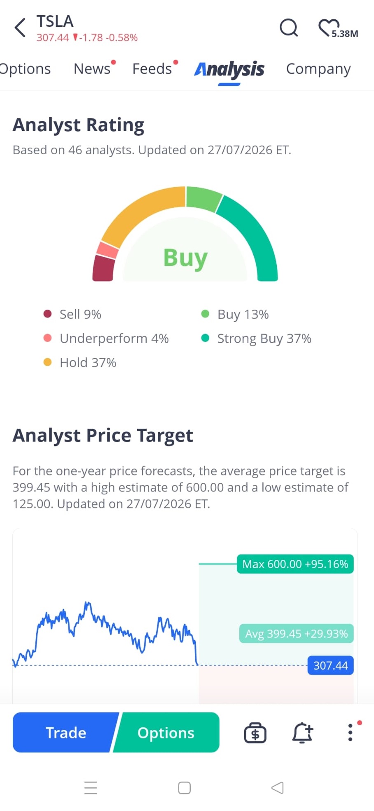This screenshot has height=811, width=374.
Task: Tap the Android recent apps icon
Action: [x=91, y=787]
